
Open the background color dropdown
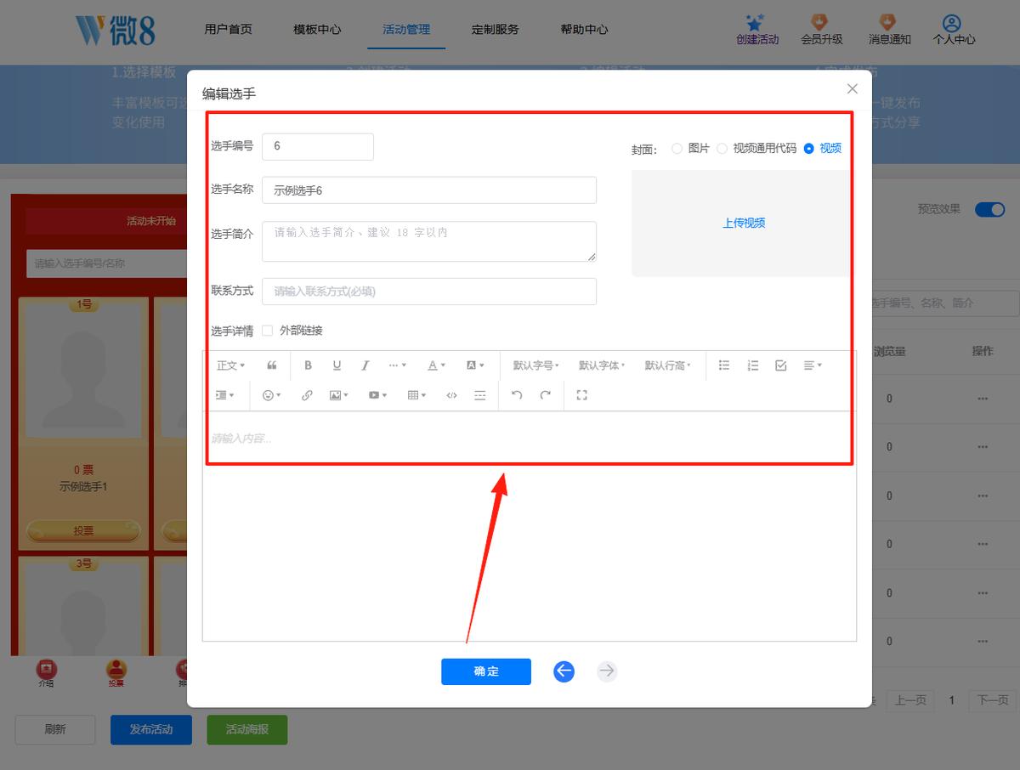pos(475,365)
